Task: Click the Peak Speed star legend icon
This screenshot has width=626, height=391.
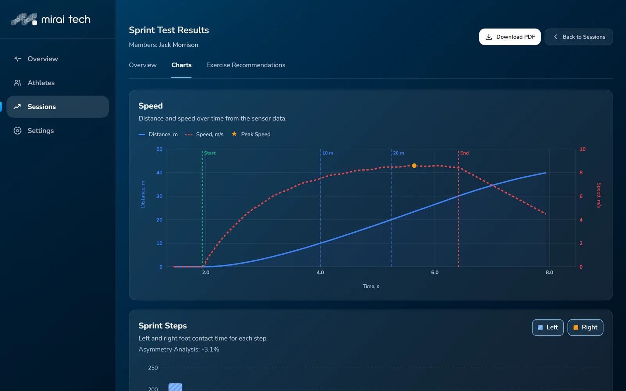Action: click(x=234, y=134)
